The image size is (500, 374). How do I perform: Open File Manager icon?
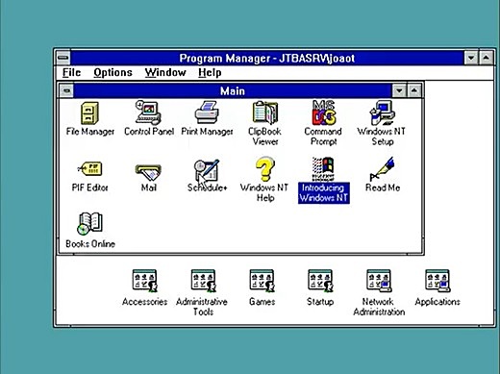tap(89, 112)
